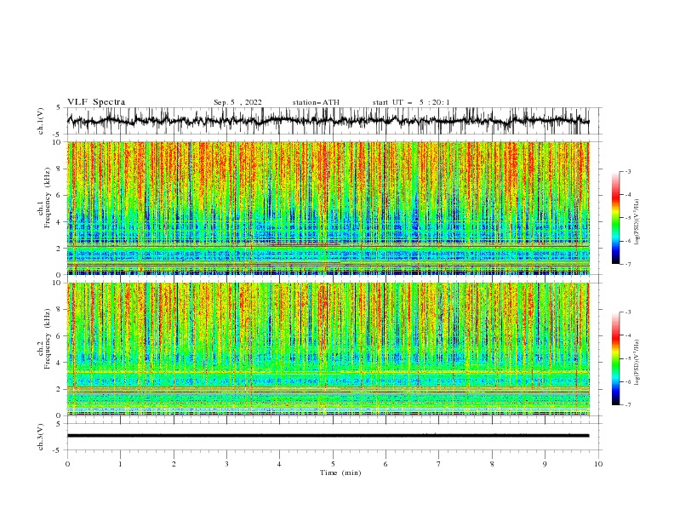
Task: Click time axis tick label "2"
Action: (174, 464)
